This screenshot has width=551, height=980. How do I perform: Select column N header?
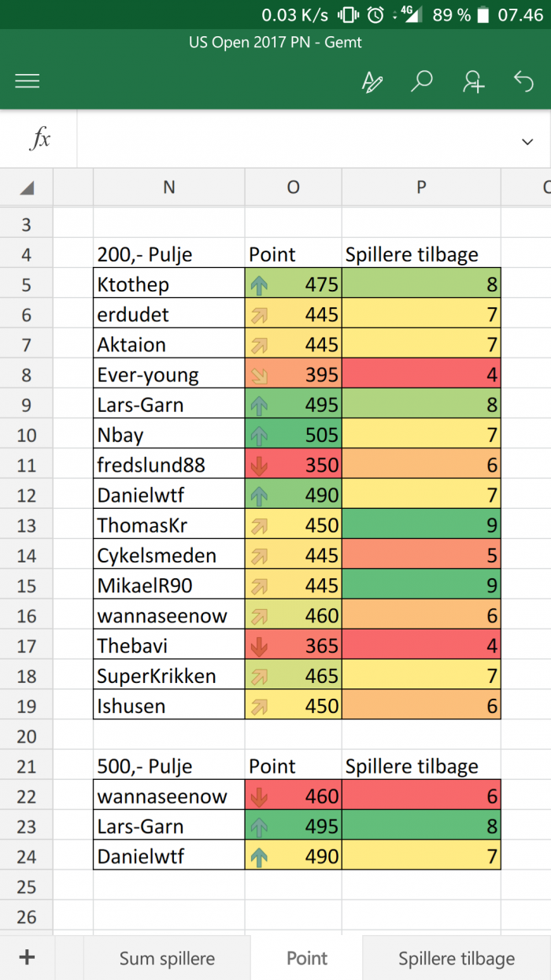pos(169,187)
